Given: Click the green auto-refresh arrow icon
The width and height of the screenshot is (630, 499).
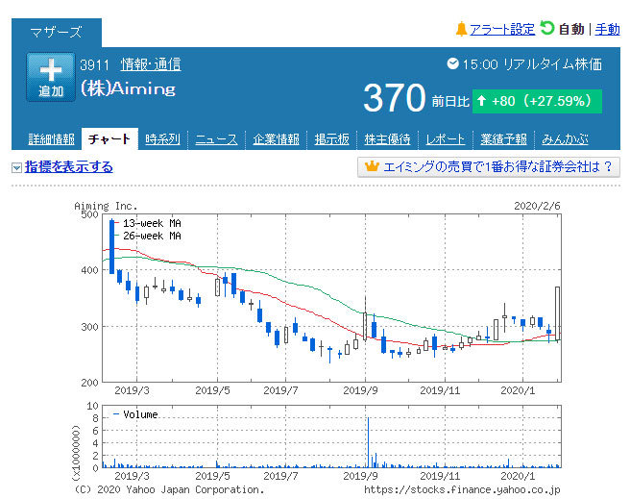Looking at the screenshot, I should [x=546, y=28].
